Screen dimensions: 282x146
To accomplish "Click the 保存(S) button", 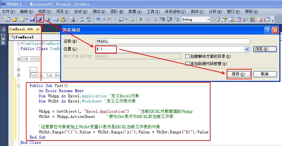I will click(238, 74).
